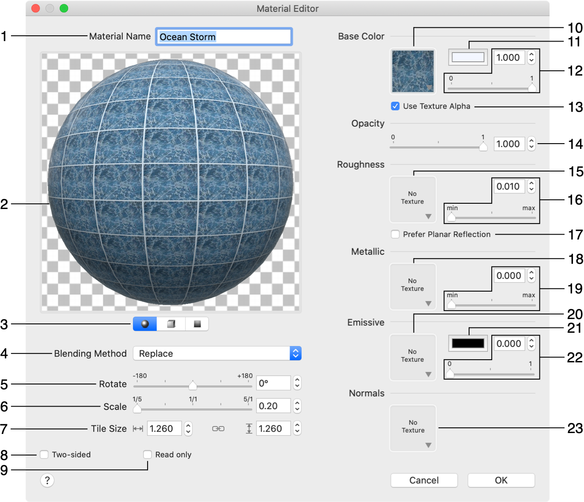Click the Scale value stepper
584x502 pixels.
coord(297,406)
